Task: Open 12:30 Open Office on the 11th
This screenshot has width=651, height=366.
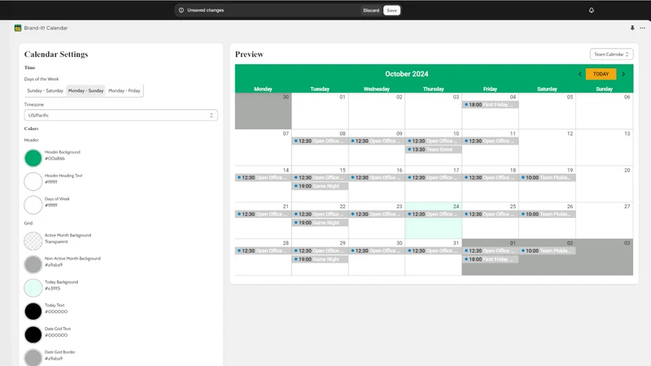Action: coord(490,141)
